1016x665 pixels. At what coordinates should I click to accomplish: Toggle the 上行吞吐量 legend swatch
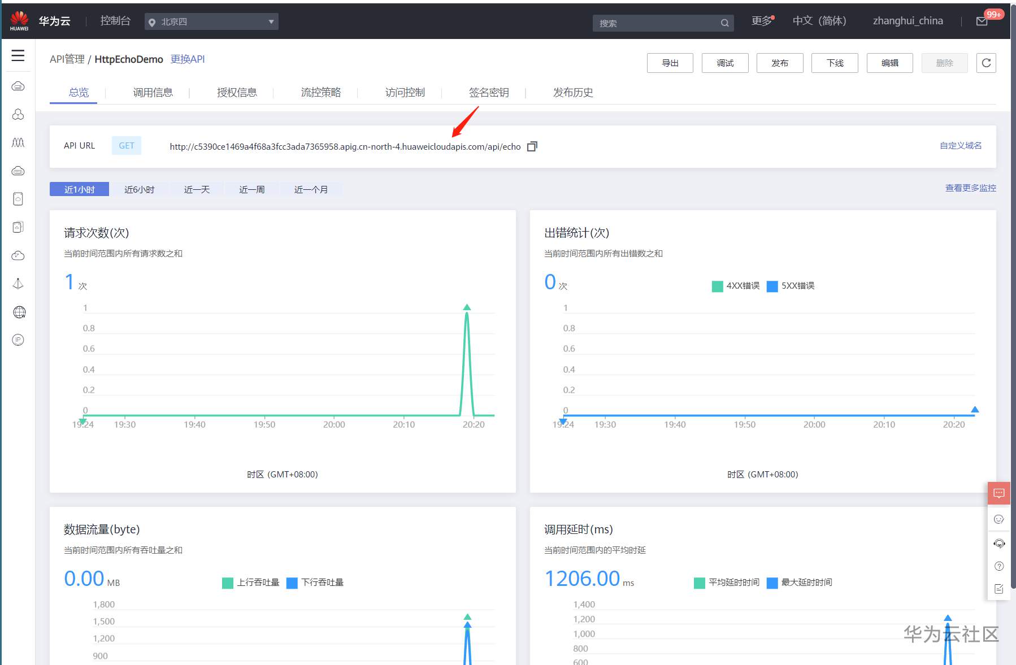(228, 583)
